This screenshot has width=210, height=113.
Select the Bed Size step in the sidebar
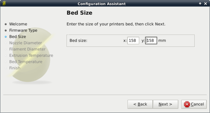coord(17,36)
